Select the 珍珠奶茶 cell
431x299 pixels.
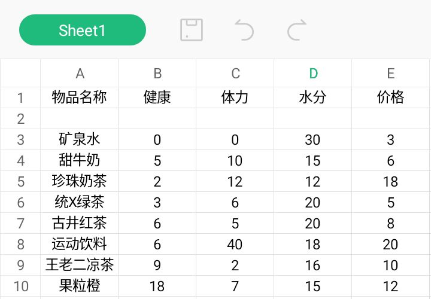tap(80, 182)
